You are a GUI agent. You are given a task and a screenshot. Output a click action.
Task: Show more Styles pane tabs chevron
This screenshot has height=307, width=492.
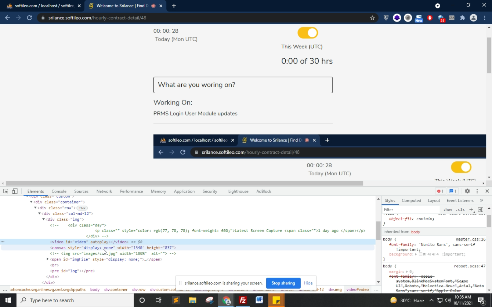(481, 201)
